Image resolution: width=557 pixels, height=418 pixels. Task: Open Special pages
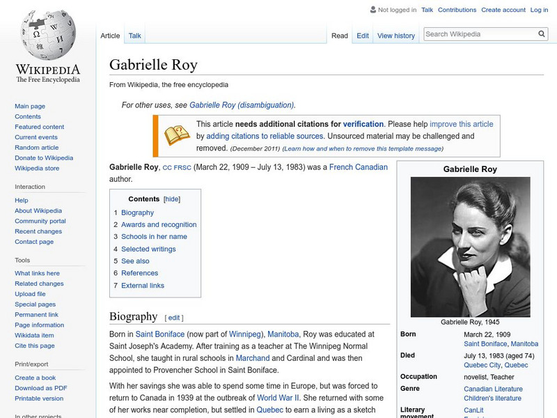coord(36,304)
